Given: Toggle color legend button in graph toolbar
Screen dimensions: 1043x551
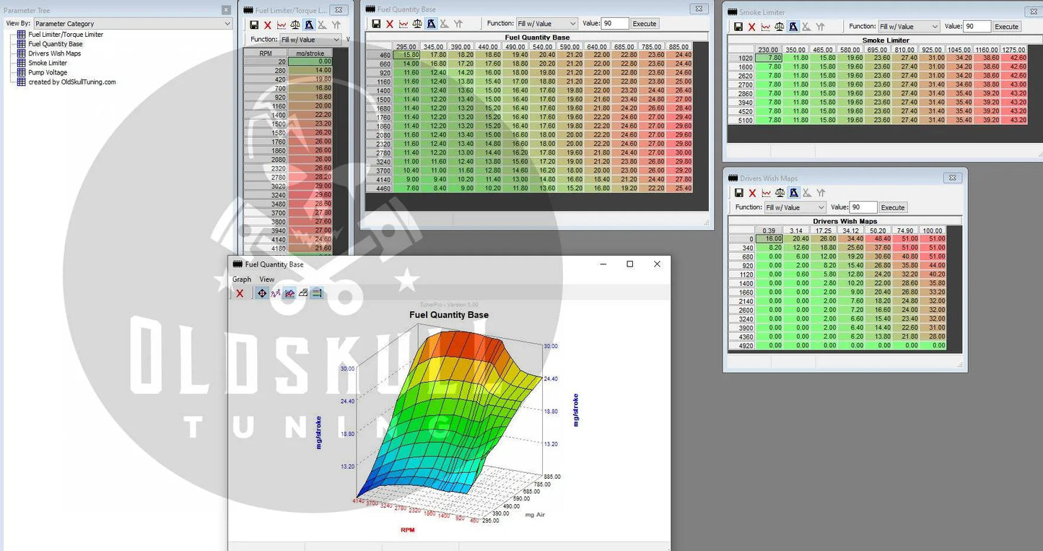Looking at the screenshot, I should (x=317, y=293).
